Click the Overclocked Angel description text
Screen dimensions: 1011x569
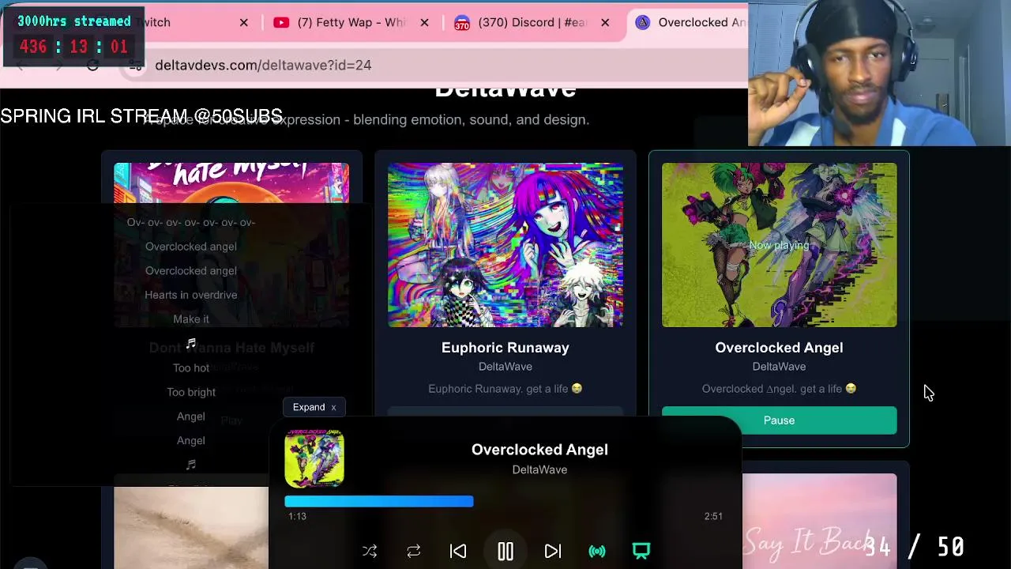[x=779, y=389]
